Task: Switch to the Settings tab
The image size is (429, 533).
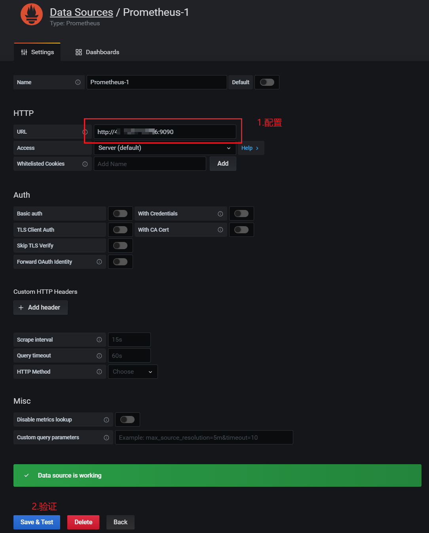Action: 37,52
